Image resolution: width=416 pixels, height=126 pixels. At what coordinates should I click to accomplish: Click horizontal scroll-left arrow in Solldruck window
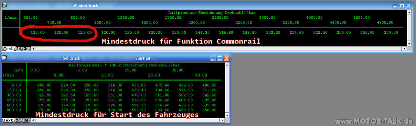click(33, 120)
